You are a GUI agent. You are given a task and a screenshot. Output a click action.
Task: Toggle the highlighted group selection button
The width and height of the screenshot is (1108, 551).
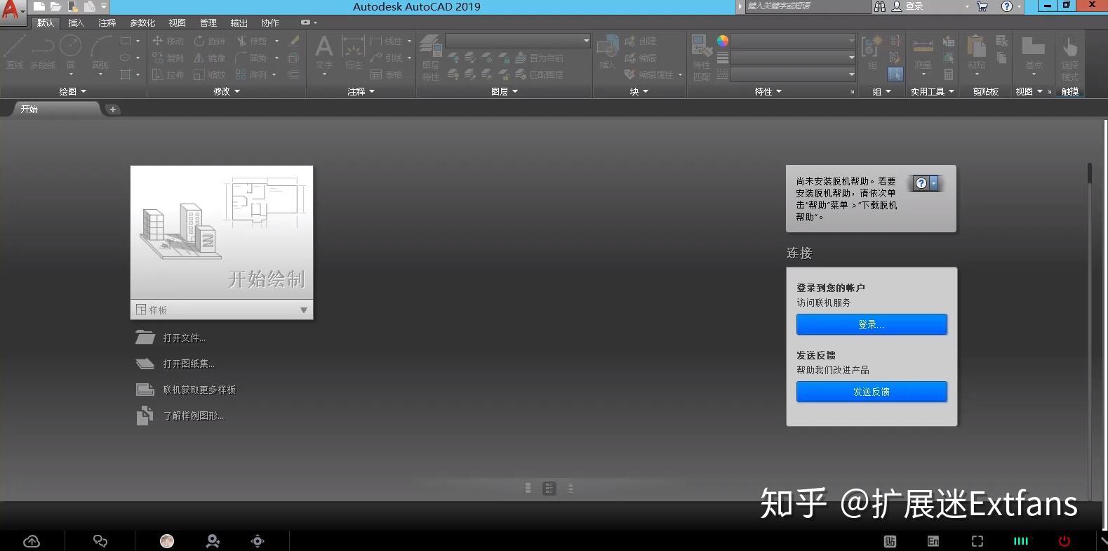click(x=895, y=74)
